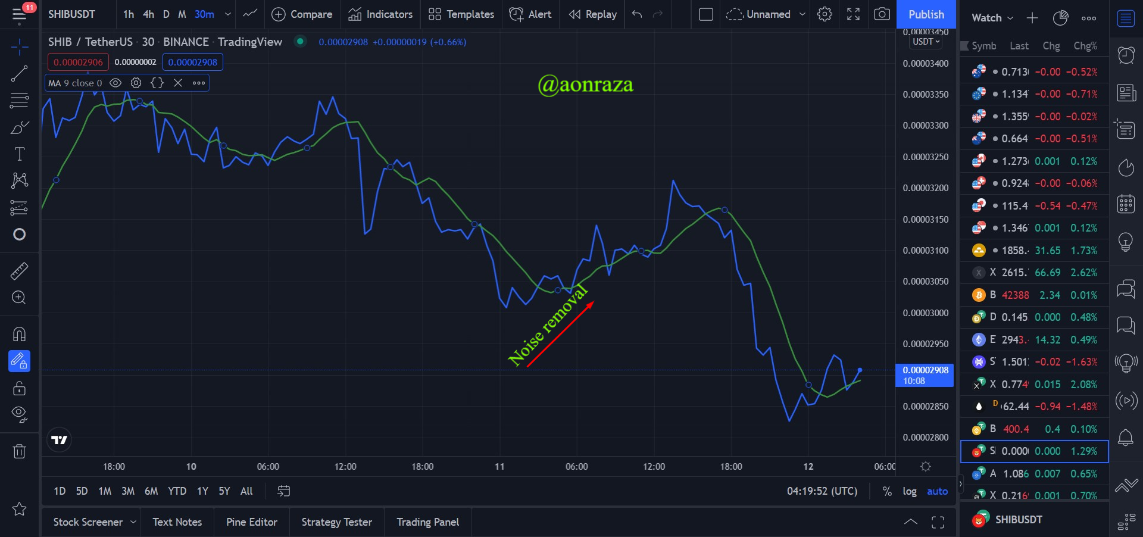Open the go to date picker
This screenshot has height=537, width=1143.
click(284, 491)
